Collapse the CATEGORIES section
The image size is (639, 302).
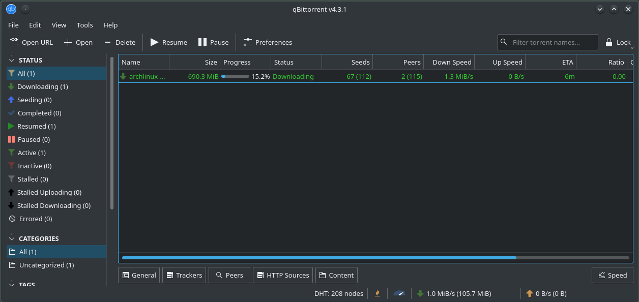(x=11, y=238)
